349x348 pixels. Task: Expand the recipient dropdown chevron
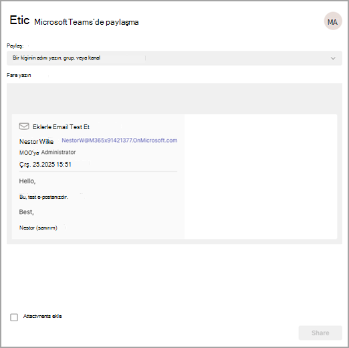coord(333,58)
